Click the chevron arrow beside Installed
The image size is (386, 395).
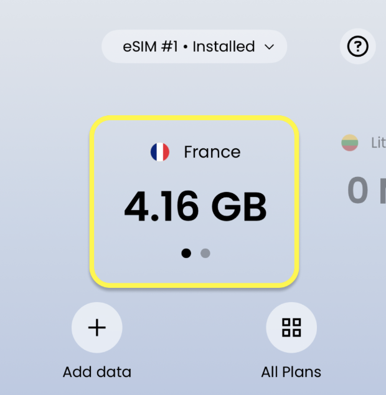point(269,47)
